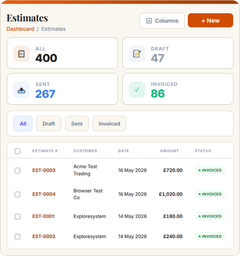The height and width of the screenshot is (256, 240).
Task: Click customer Acme Test Trading
Action: point(85,170)
